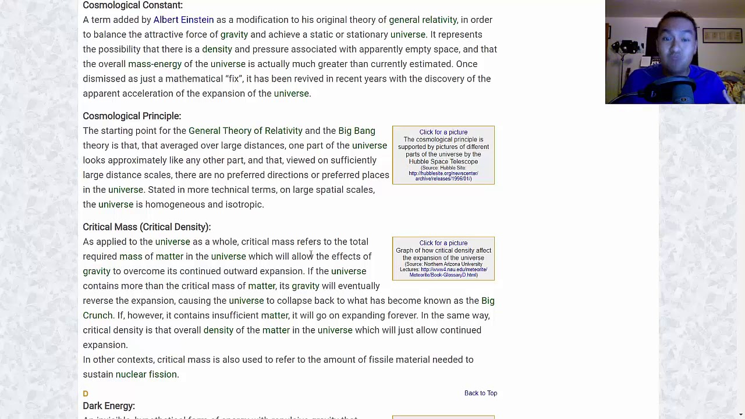This screenshot has width=745, height=419.
Task: Click 'universe' link after 'static or stationary'
Action: point(408,34)
